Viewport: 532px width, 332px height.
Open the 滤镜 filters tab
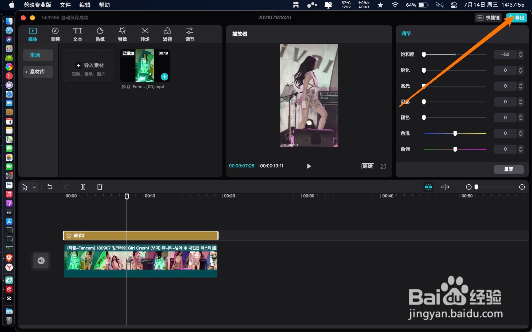[167, 35]
